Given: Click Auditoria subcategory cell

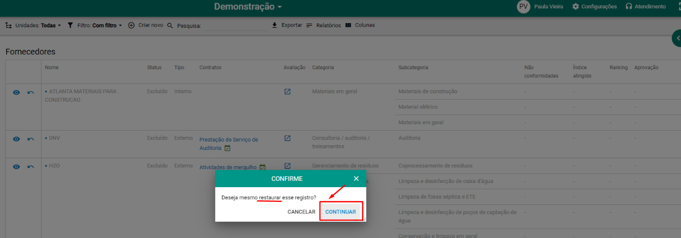Looking at the screenshot, I should click(410, 138).
